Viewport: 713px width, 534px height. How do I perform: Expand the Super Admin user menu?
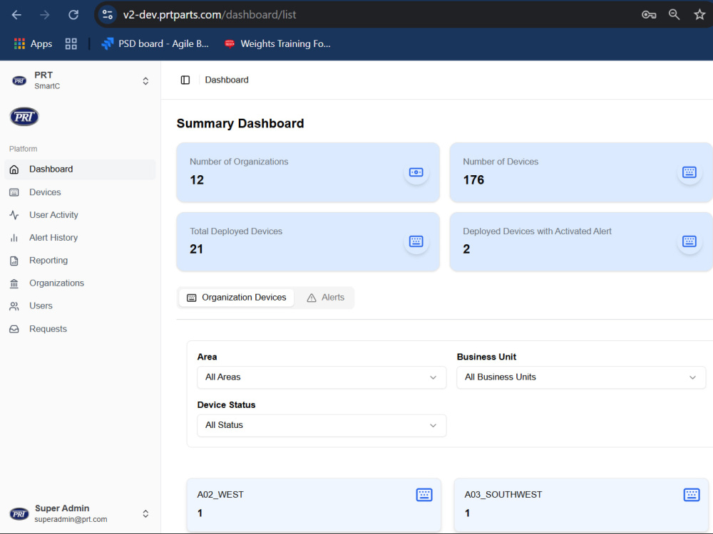coord(145,513)
